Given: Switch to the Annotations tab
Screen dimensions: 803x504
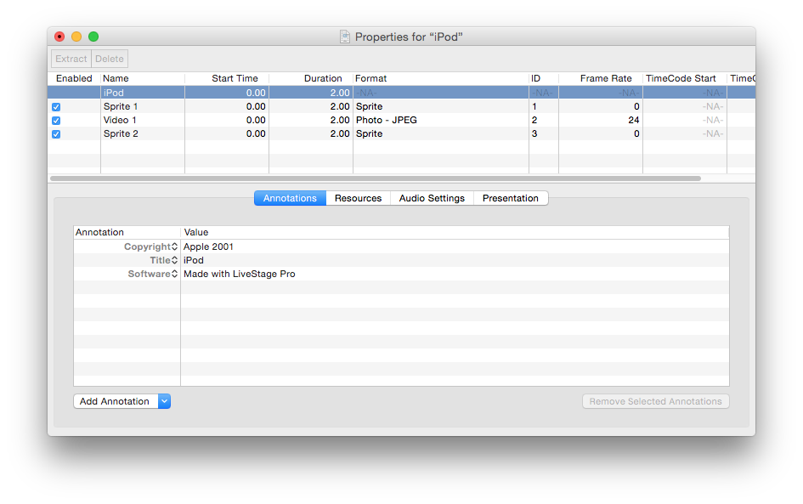Looking at the screenshot, I should pos(290,198).
